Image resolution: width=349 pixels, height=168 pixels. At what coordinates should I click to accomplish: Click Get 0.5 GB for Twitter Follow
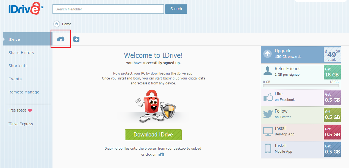coord(332,115)
